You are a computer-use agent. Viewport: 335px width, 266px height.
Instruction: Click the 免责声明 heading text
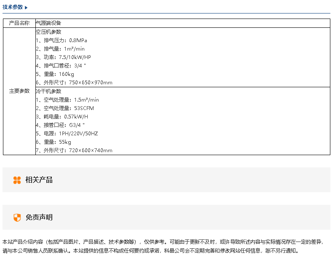tap(39, 218)
